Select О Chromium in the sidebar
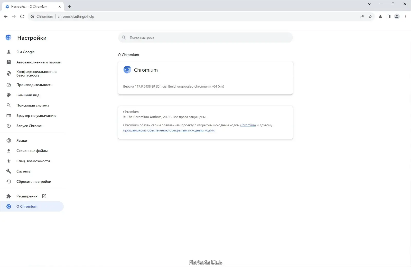Viewport: 411px width, 267px height. pos(32,206)
